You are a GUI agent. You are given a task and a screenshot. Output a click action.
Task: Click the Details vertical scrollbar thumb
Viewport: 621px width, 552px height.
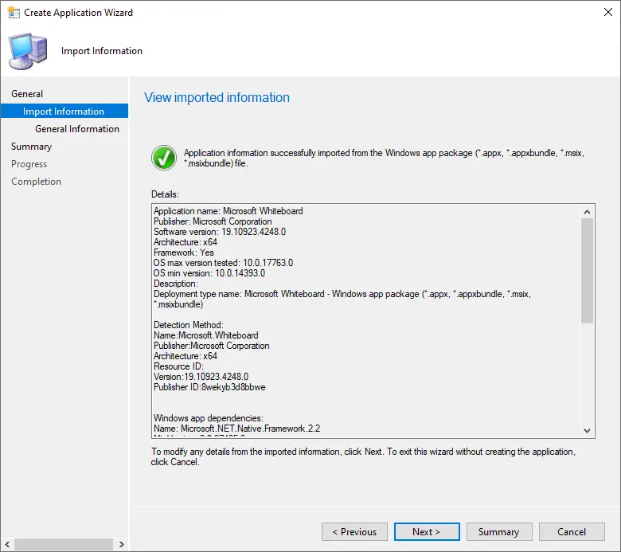[x=587, y=271]
